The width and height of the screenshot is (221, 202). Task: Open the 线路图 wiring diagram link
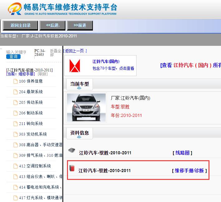click(182, 153)
